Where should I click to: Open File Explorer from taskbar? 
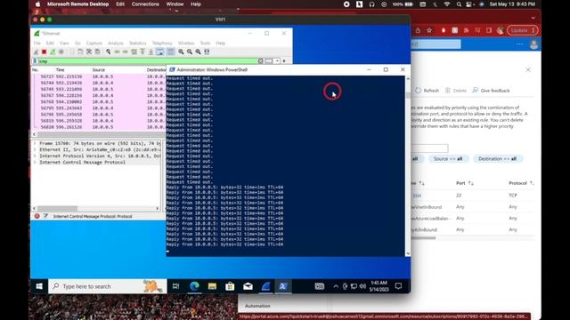coord(212,286)
